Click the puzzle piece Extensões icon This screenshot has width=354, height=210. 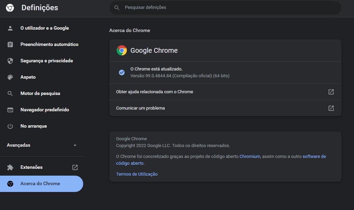click(x=10, y=167)
